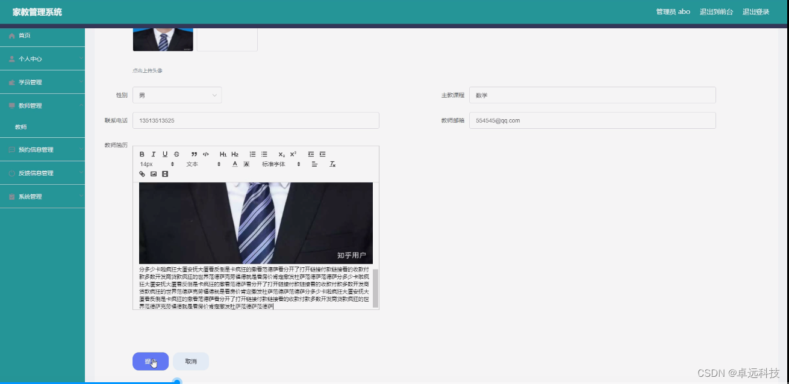The height and width of the screenshot is (384, 789).
Task: Expand the 系统管理 sidebar menu
Action: click(x=42, y=197)
